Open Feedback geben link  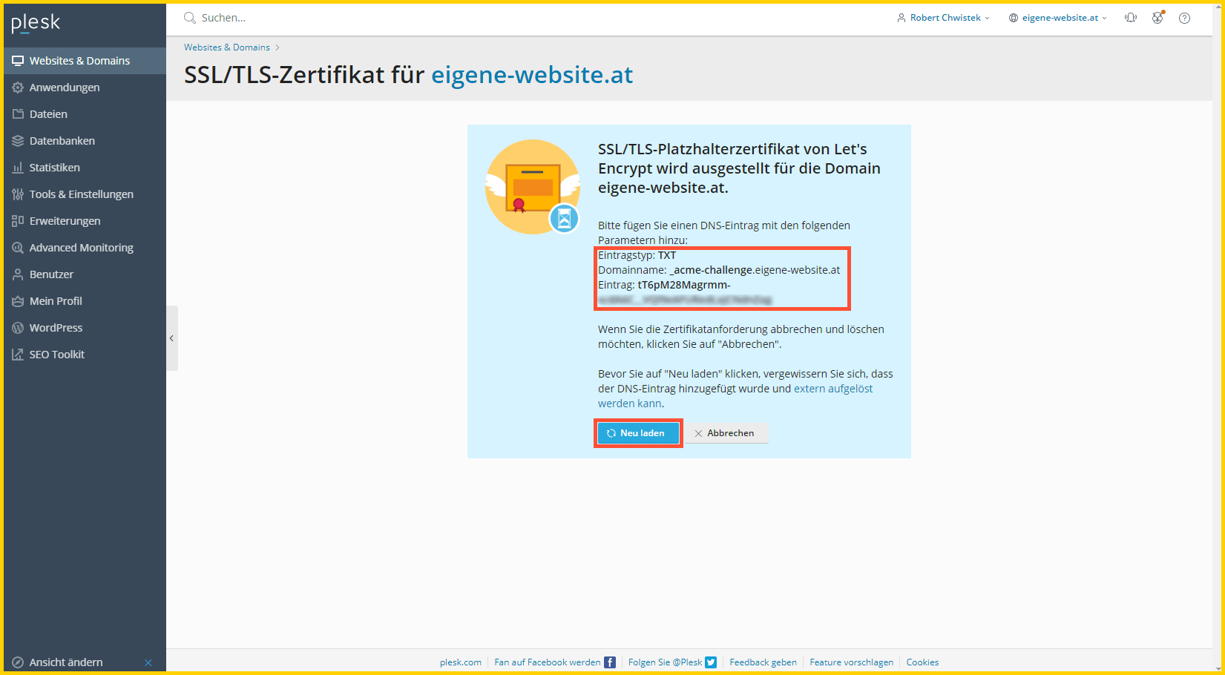click(x=763, y=662)
